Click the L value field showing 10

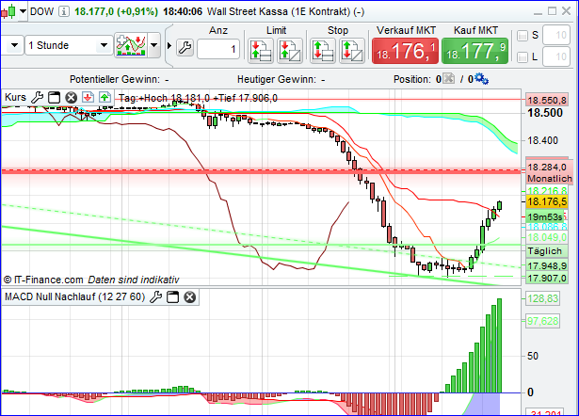pyautogui.click(x=556, y=56)
